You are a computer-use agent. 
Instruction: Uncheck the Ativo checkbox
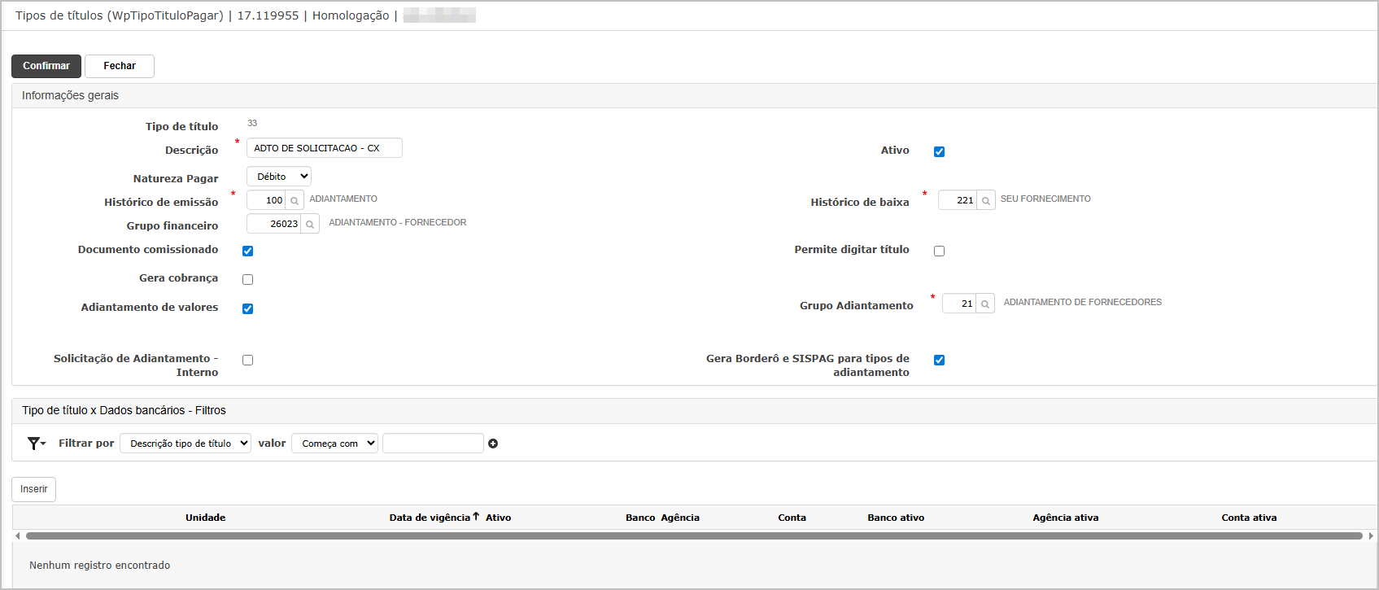click(939, 151)
